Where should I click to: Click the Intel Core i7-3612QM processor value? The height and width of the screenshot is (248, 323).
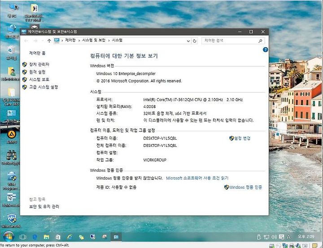(x=193, y=100)
